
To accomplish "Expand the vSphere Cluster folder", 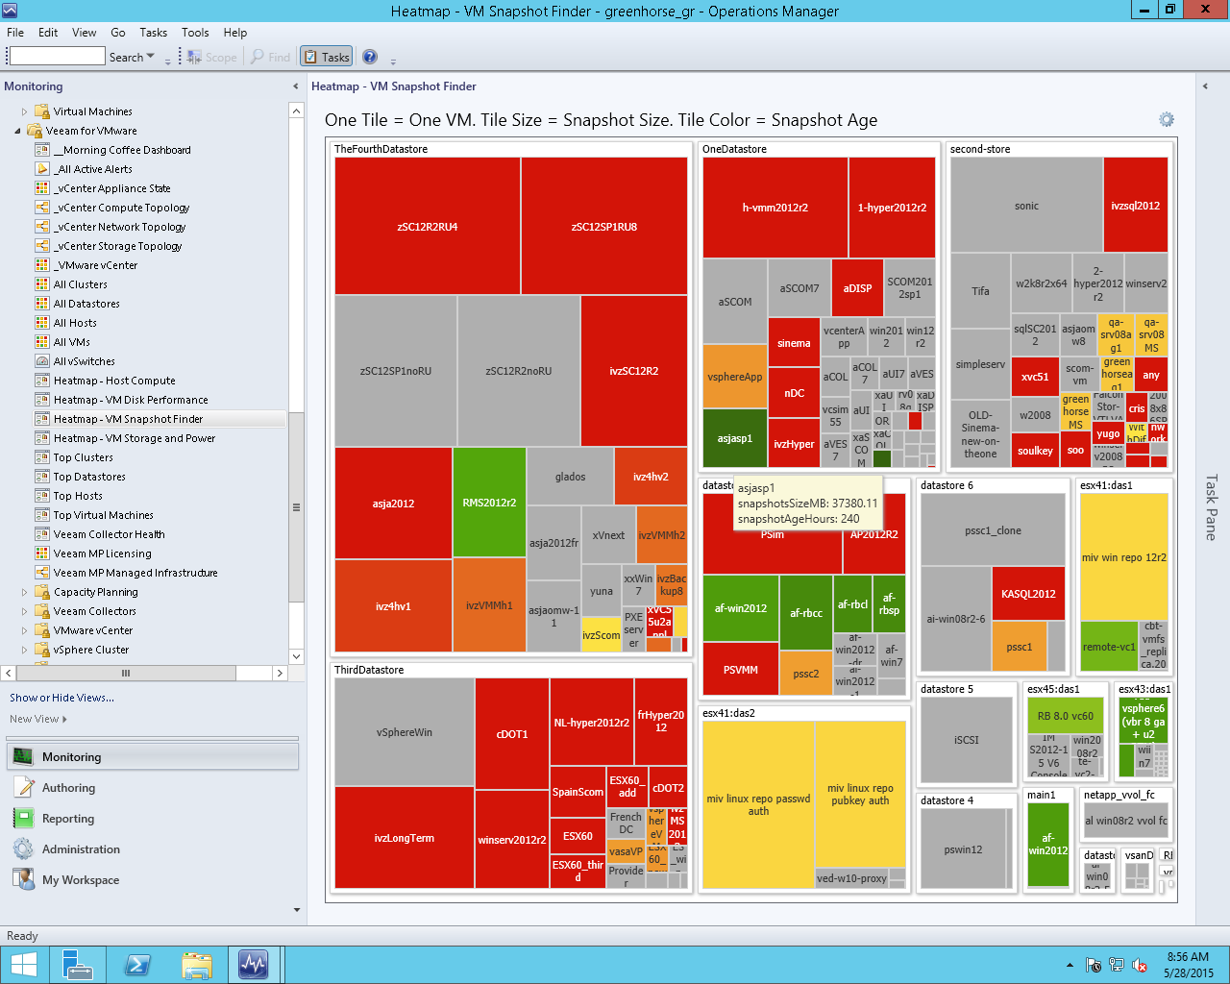I will [x=24, y=650].
